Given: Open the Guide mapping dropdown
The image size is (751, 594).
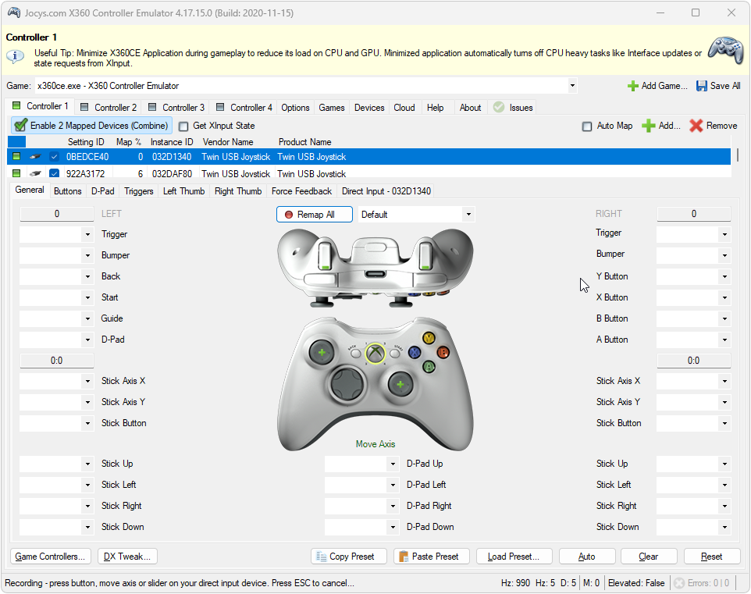Looking at the screenshot, I should coord(87,319).
